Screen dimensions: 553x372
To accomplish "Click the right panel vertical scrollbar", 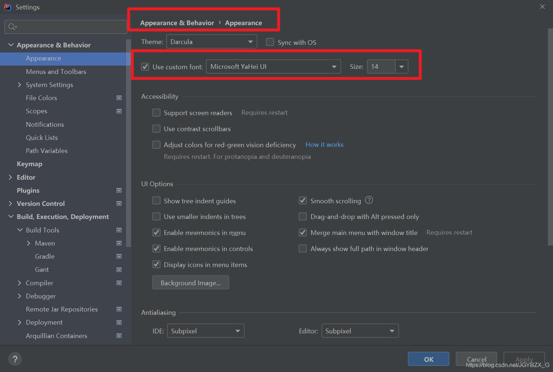I will (x=550, y=137).
